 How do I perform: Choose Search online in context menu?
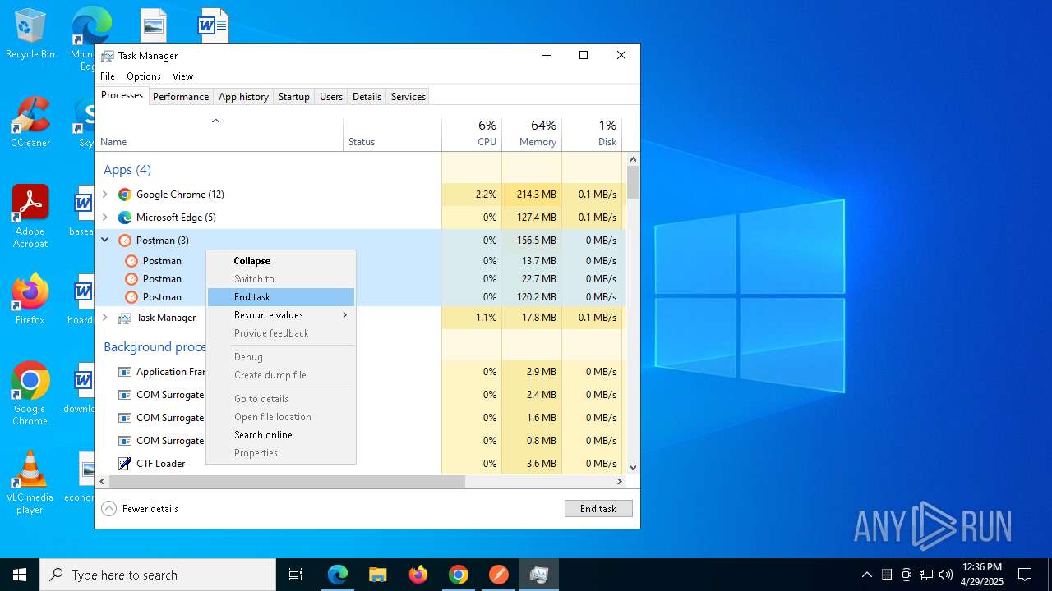tap(281, 435)
